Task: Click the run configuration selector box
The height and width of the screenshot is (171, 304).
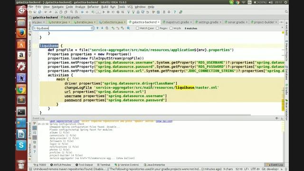Action: coord(98,12)
